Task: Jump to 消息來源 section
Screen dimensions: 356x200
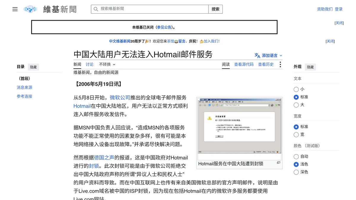Action: 25,87
